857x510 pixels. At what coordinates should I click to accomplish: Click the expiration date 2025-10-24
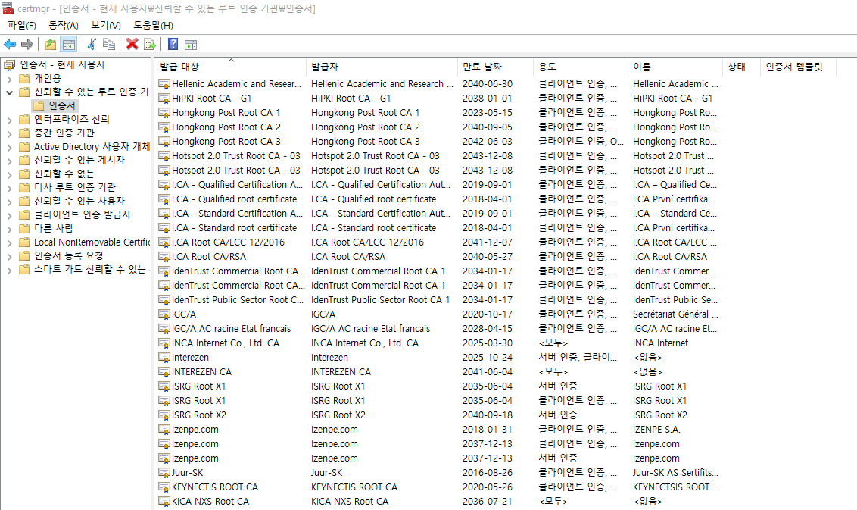487,358
